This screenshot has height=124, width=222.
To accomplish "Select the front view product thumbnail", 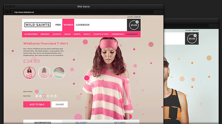I will [x=29, y=73].
